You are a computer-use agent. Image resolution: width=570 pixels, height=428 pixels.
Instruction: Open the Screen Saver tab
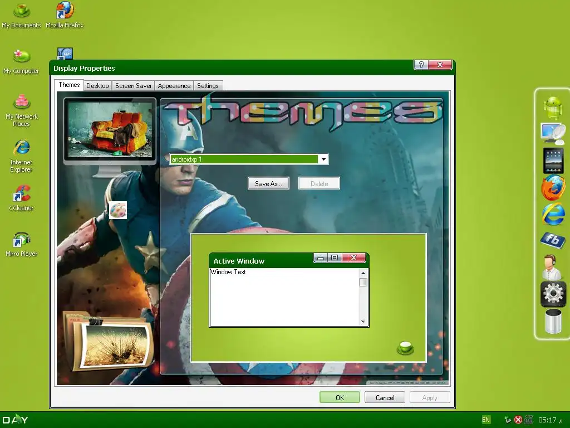point(134,86)
